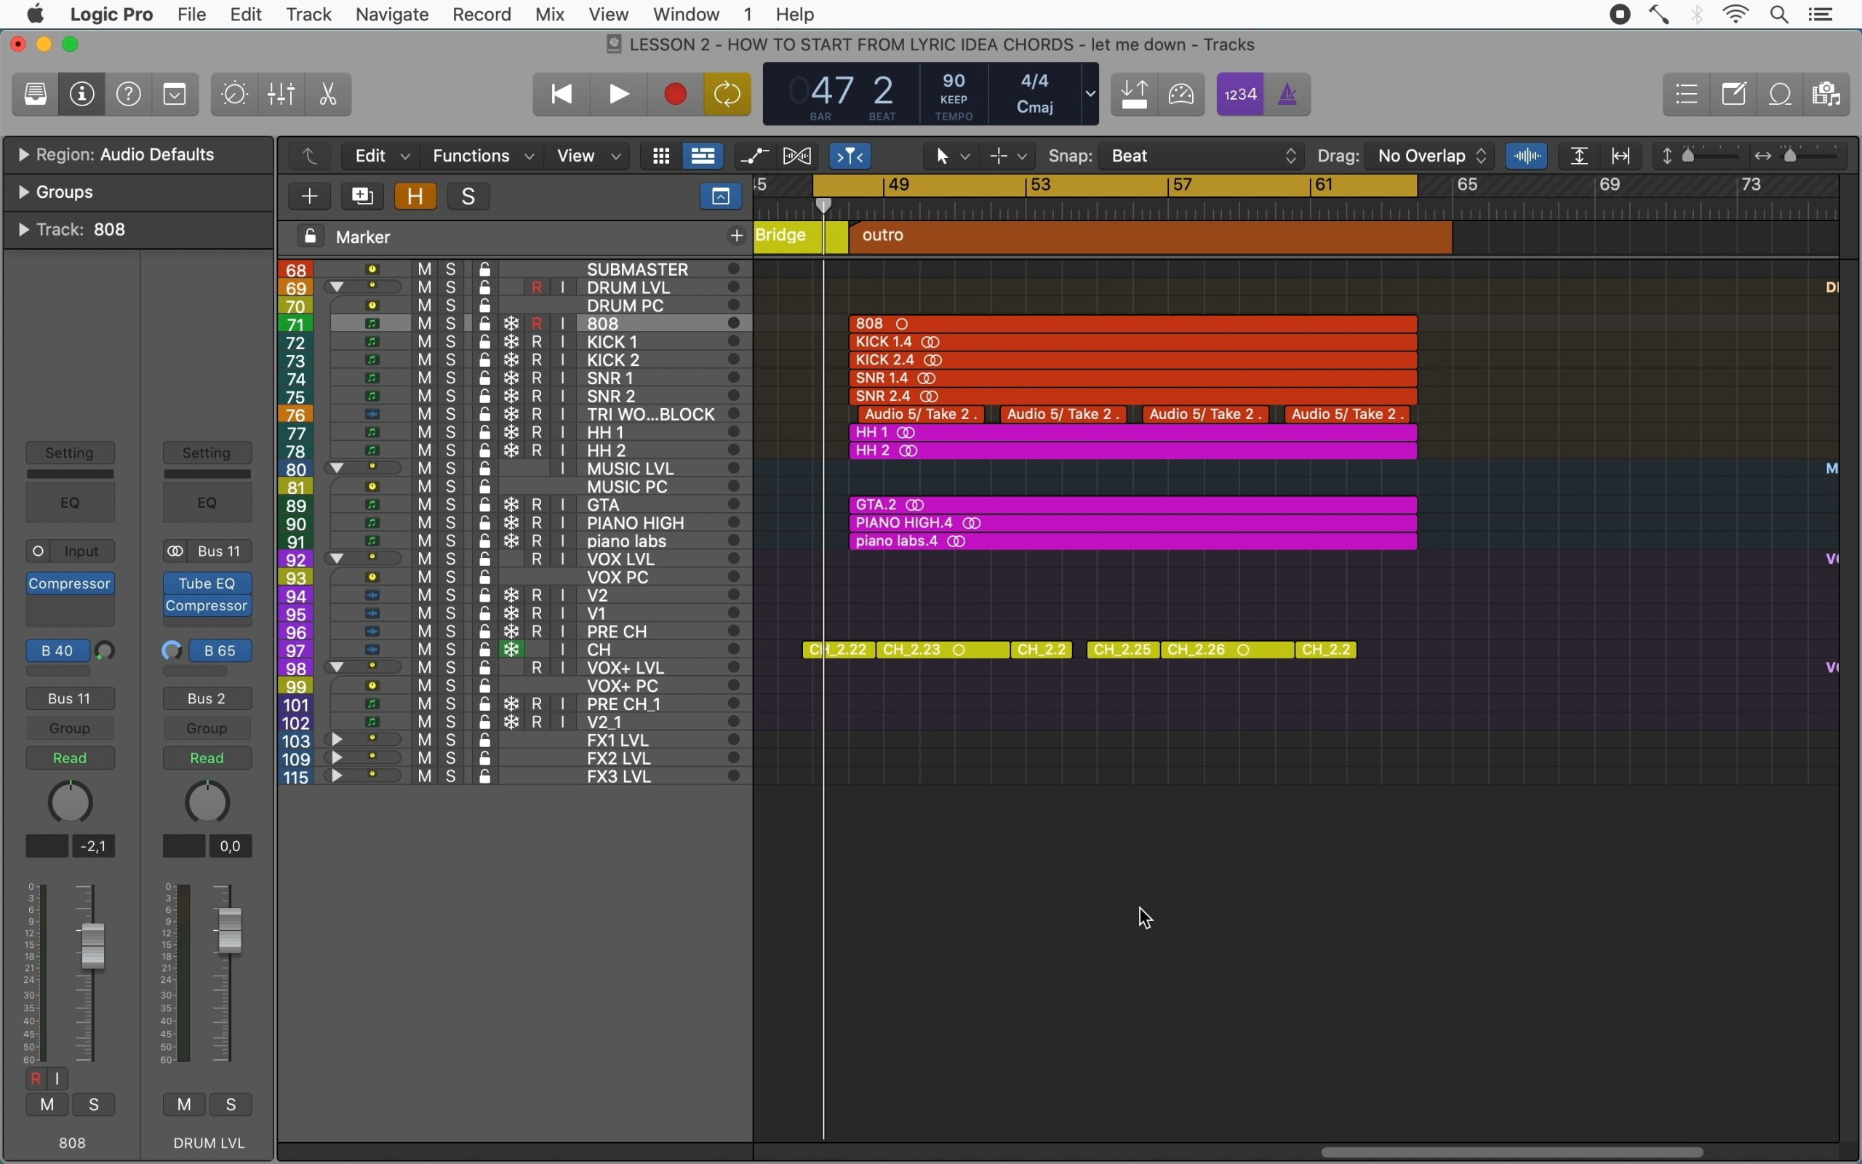
Task: Click the Smart Controls dial icon
Action: pyautogui.click(x=235, y=95)
